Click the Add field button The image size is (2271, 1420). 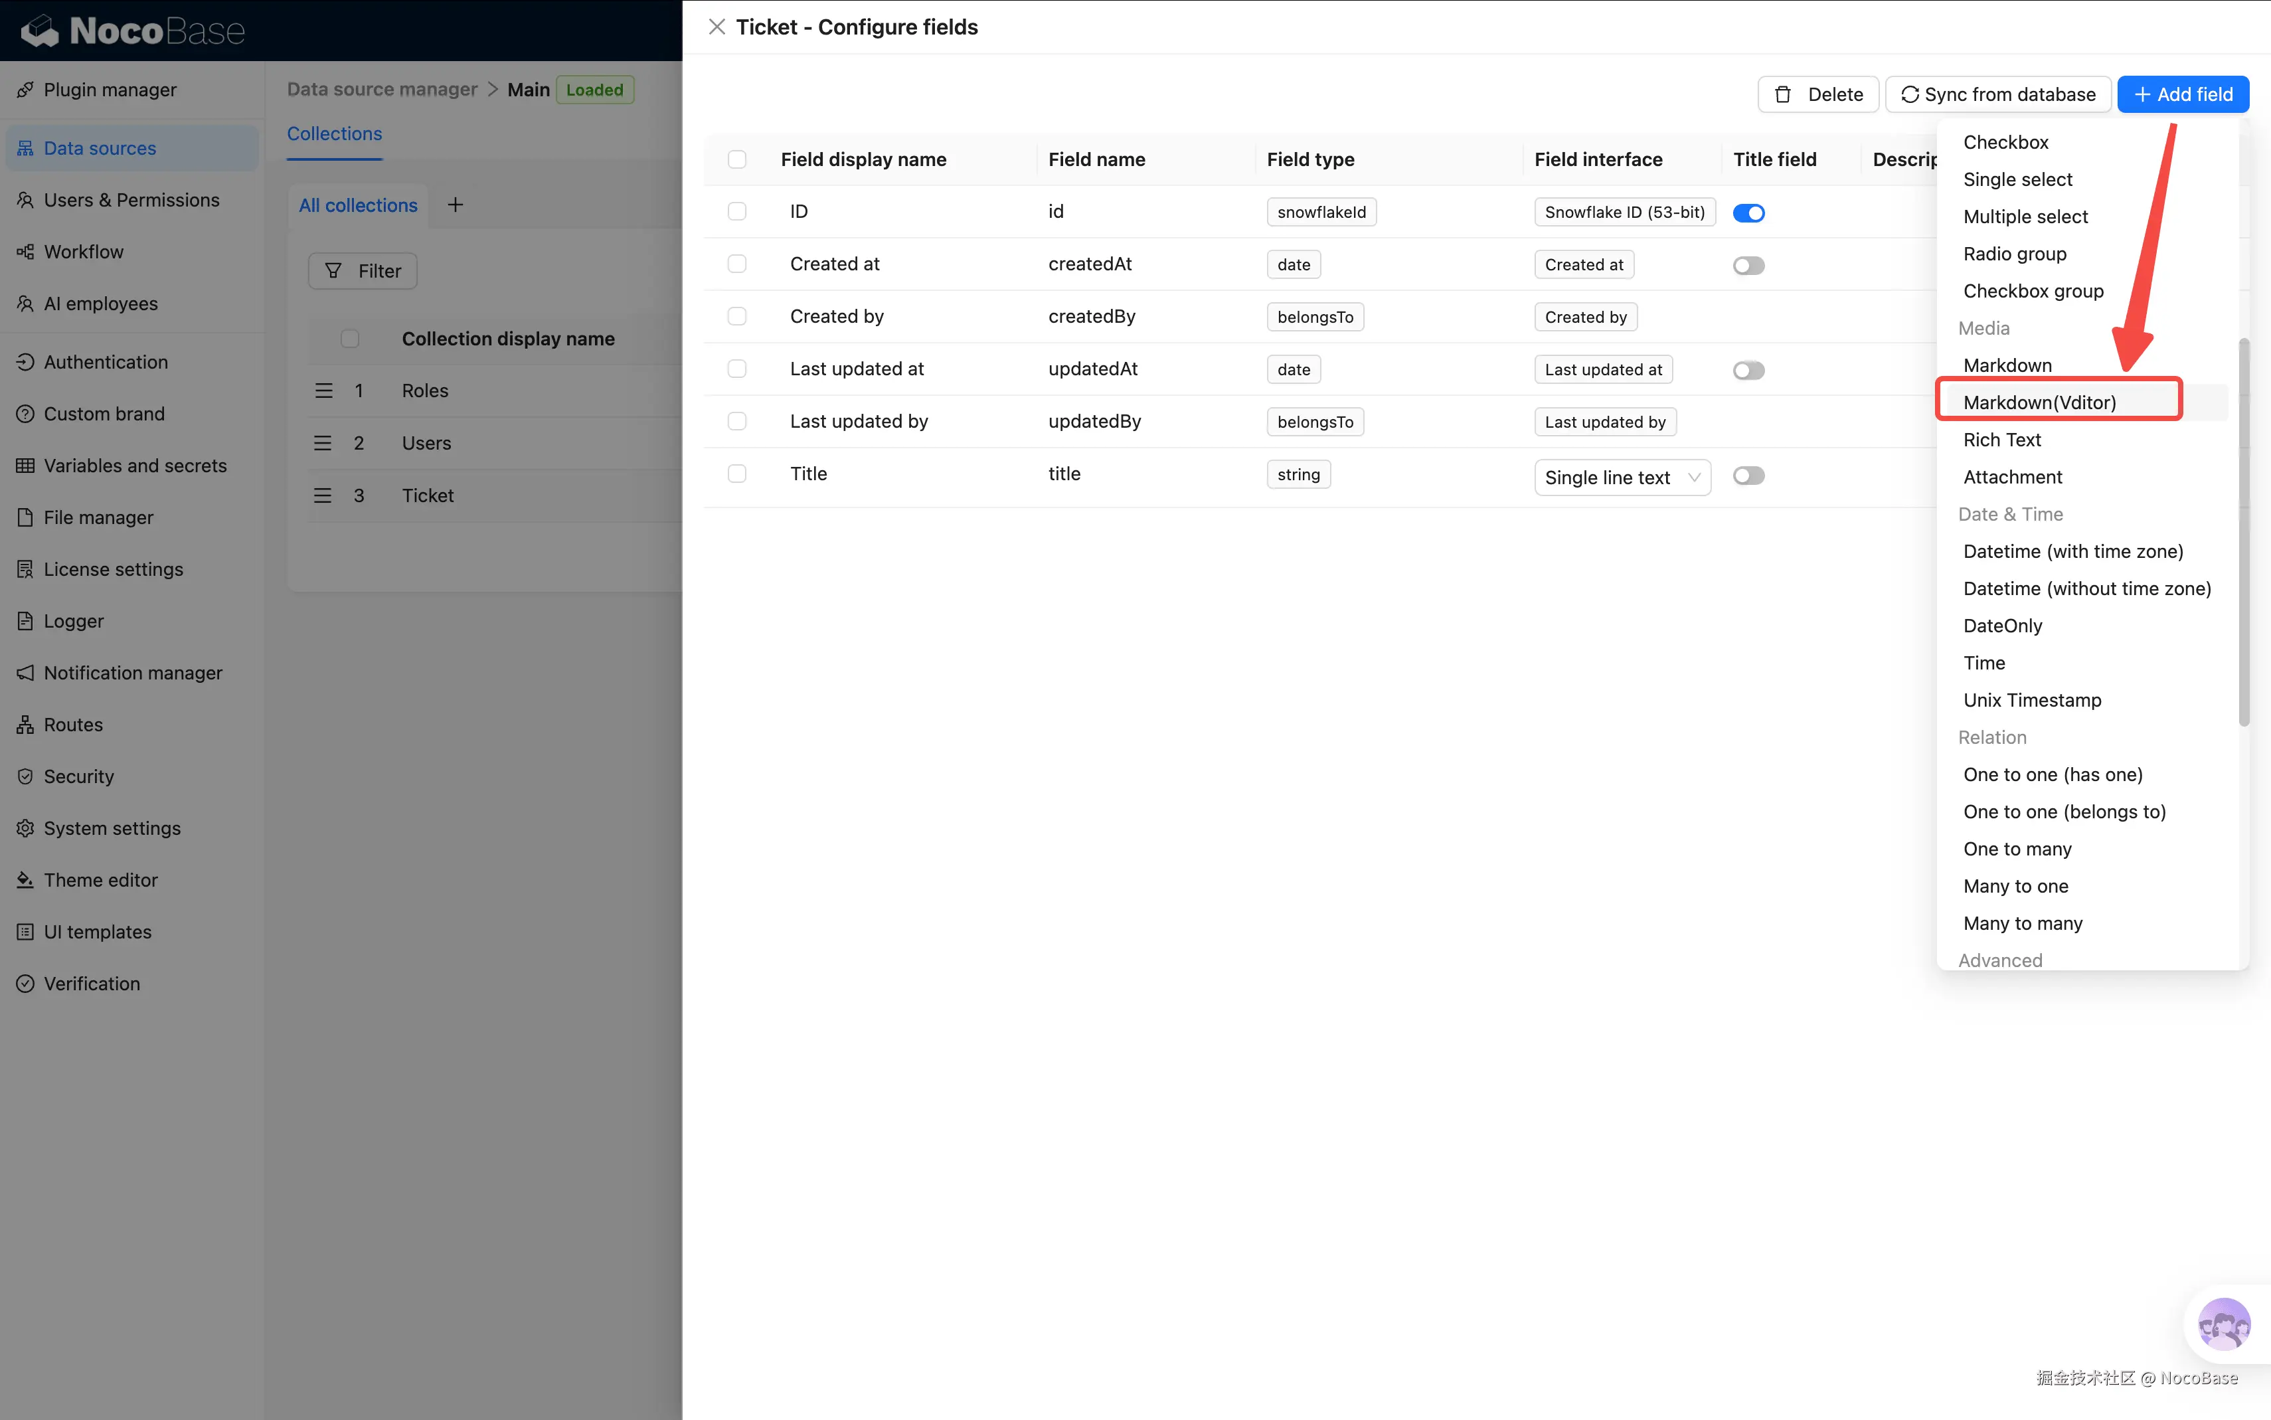click(x=2181, y=94)
